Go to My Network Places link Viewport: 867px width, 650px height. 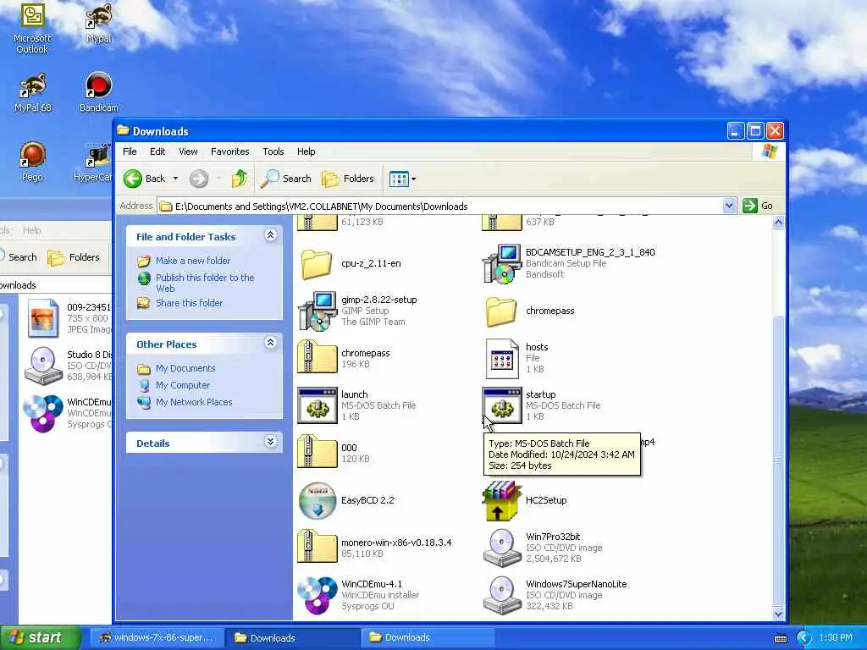point(194,402)
